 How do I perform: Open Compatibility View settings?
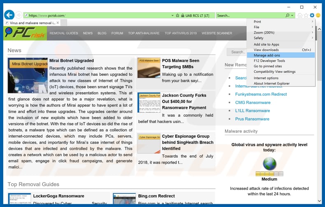(281, 71)
